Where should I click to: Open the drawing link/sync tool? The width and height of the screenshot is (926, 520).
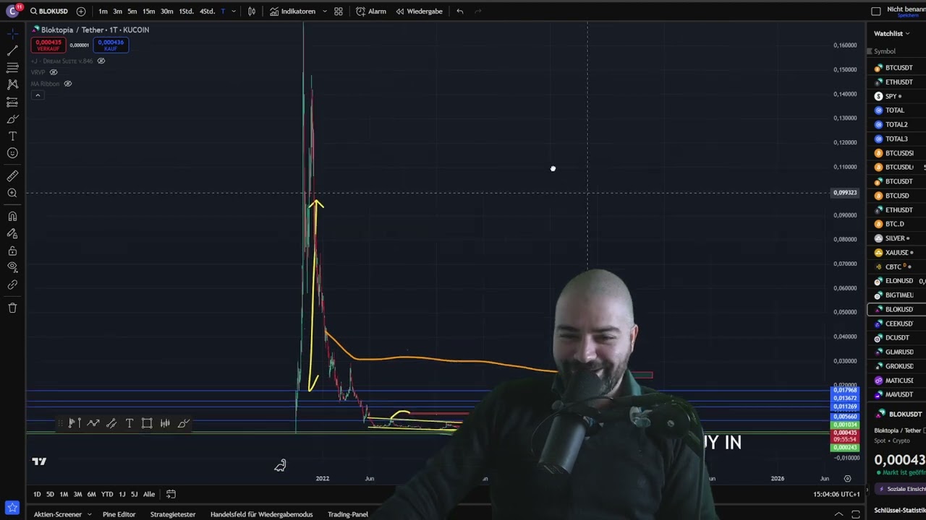click(12, 285)
